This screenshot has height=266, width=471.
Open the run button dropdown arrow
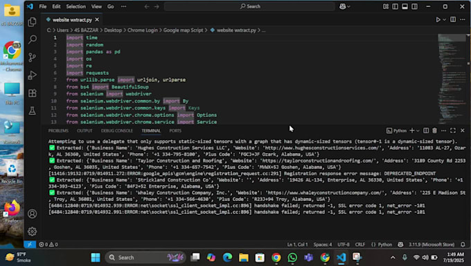(444, 20)
